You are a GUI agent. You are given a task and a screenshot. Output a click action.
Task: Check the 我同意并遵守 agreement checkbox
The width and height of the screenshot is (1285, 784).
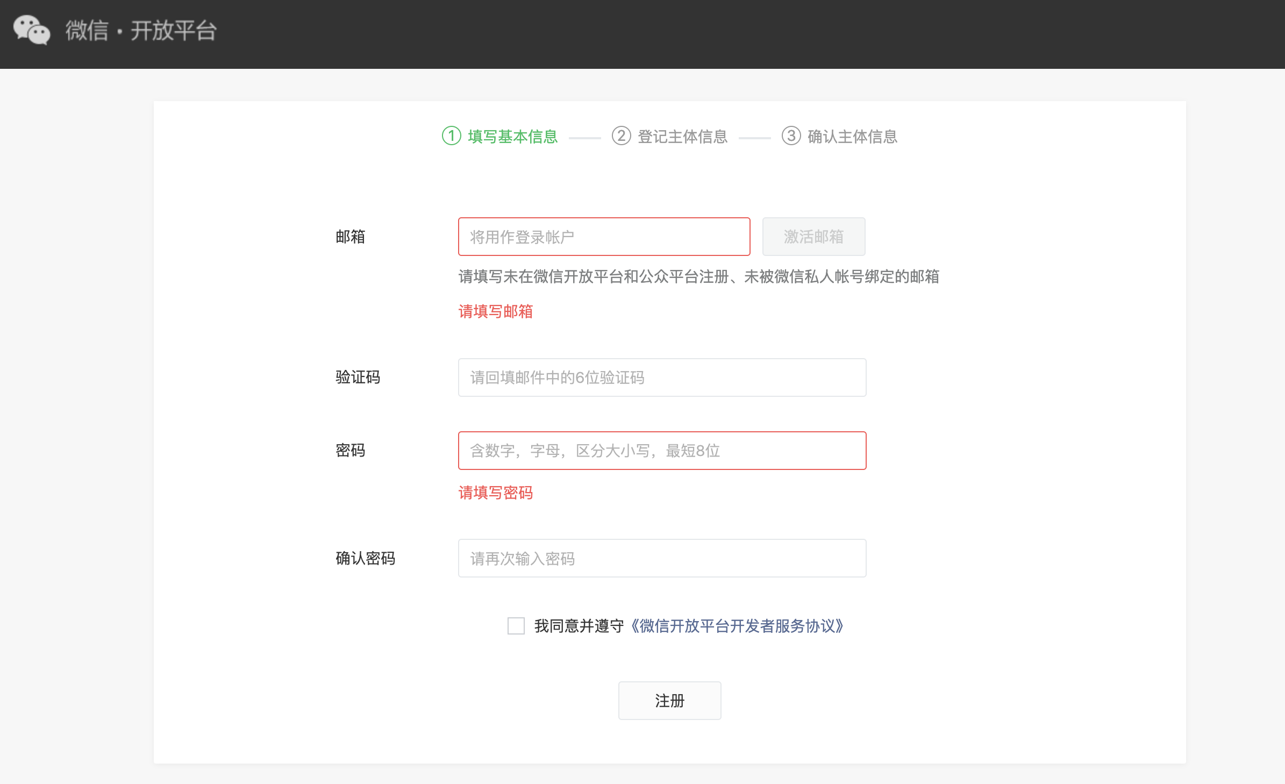coord(516,626)
